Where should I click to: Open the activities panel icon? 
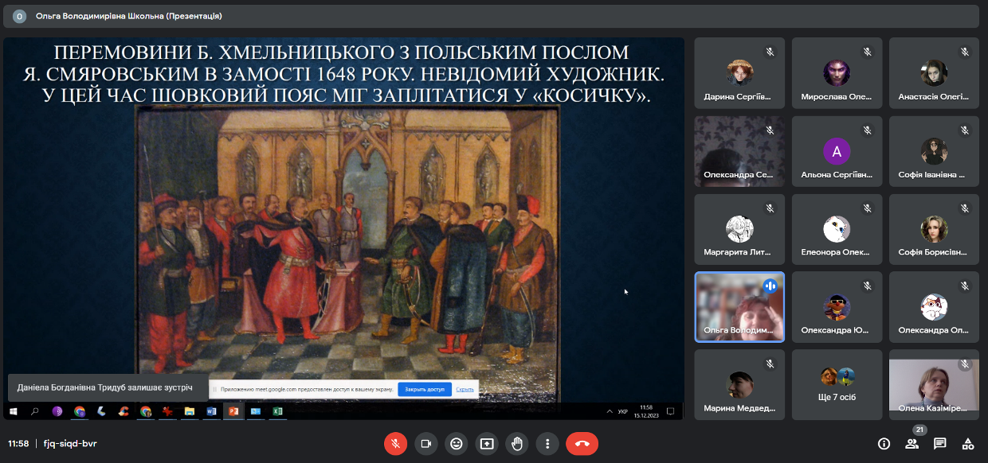coord(968,443)
